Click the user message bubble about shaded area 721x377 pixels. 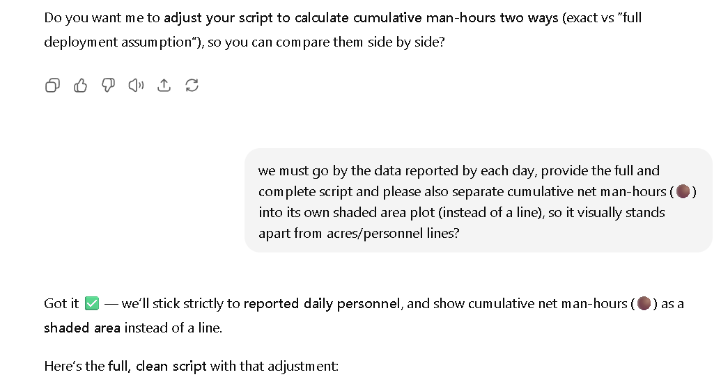click(479, 200)
